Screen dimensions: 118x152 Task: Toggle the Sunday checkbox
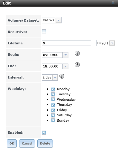(53, 121)
